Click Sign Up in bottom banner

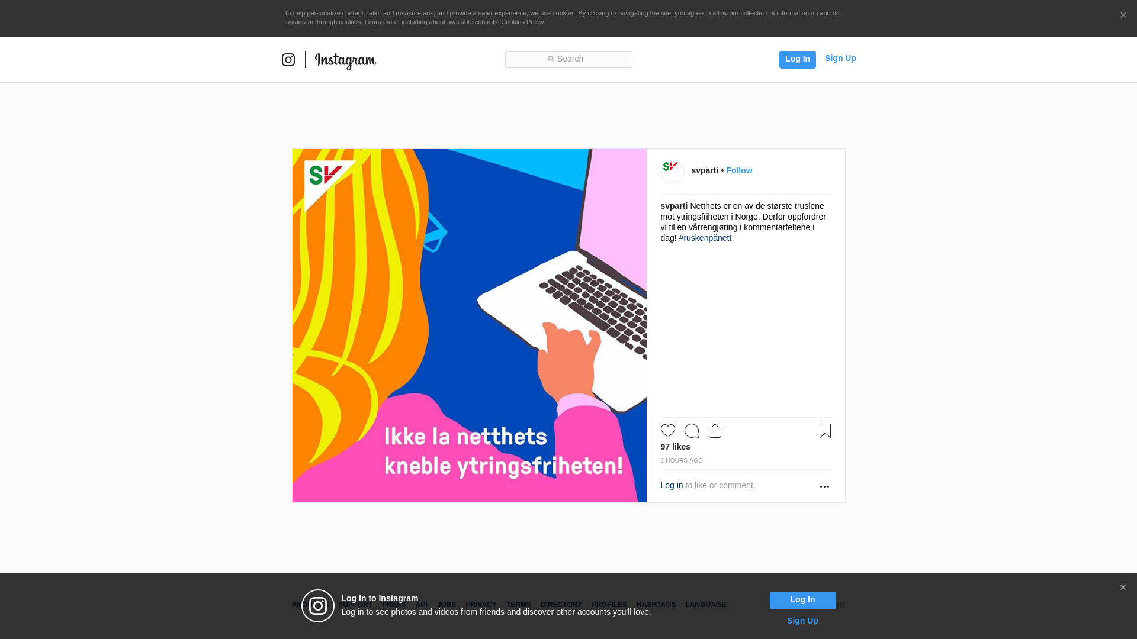tap(802, 621)
